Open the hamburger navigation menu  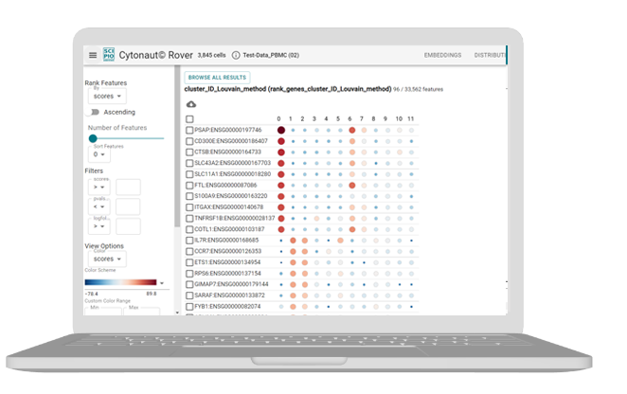tap(93, 55)
